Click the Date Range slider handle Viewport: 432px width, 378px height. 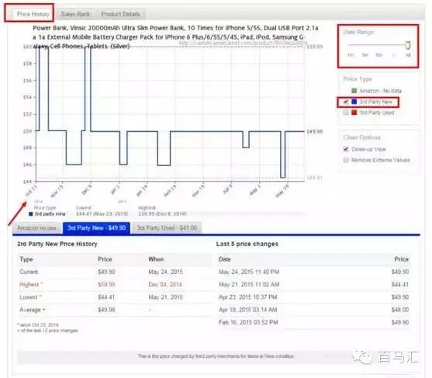coord(408,45)
